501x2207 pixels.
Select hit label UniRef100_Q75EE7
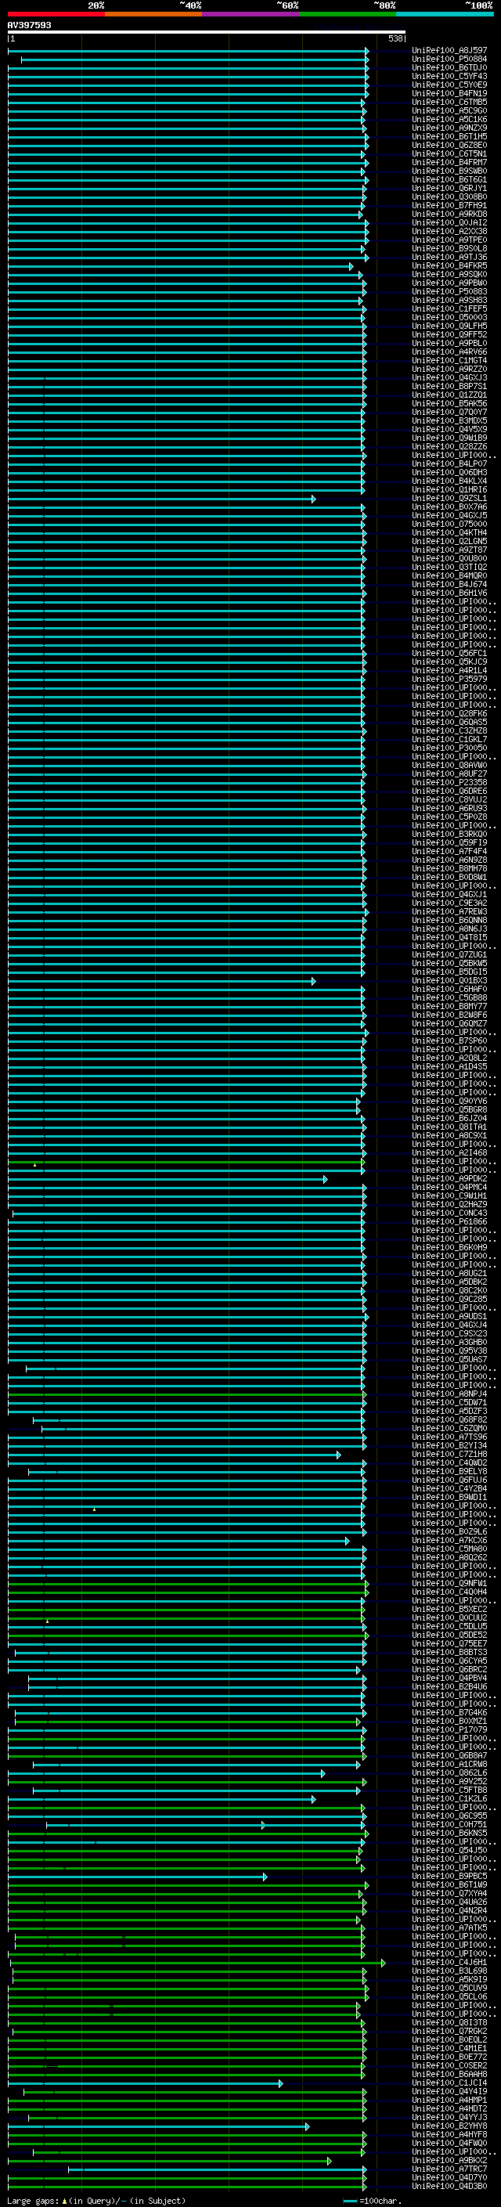tap(449, 1643)
